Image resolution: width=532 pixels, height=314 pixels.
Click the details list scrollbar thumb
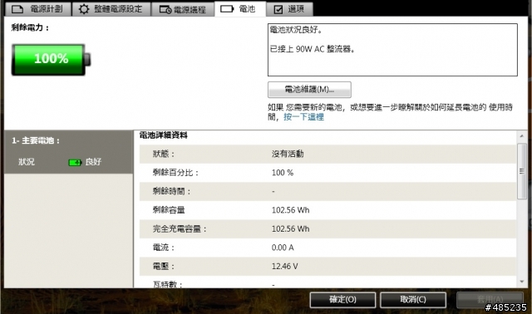pos(522,171)
